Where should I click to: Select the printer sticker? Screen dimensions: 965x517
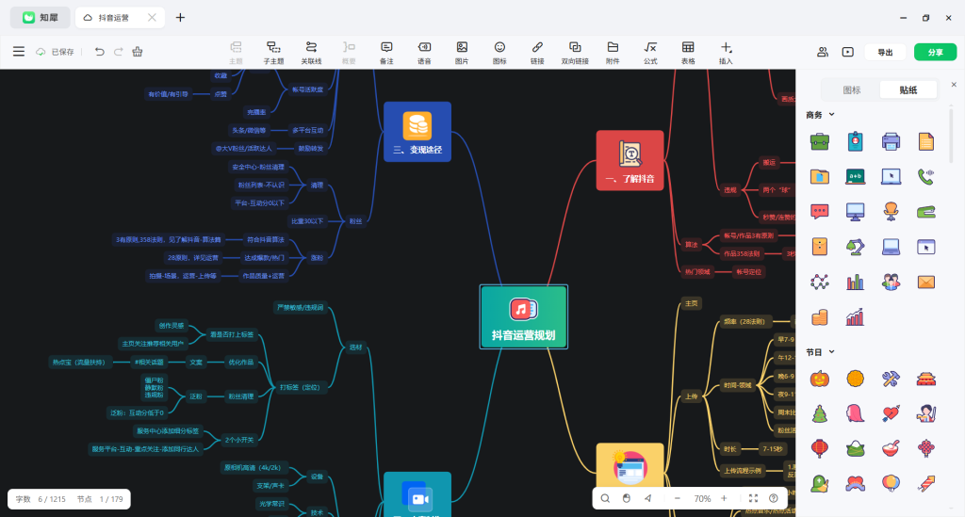click(891, 141)
